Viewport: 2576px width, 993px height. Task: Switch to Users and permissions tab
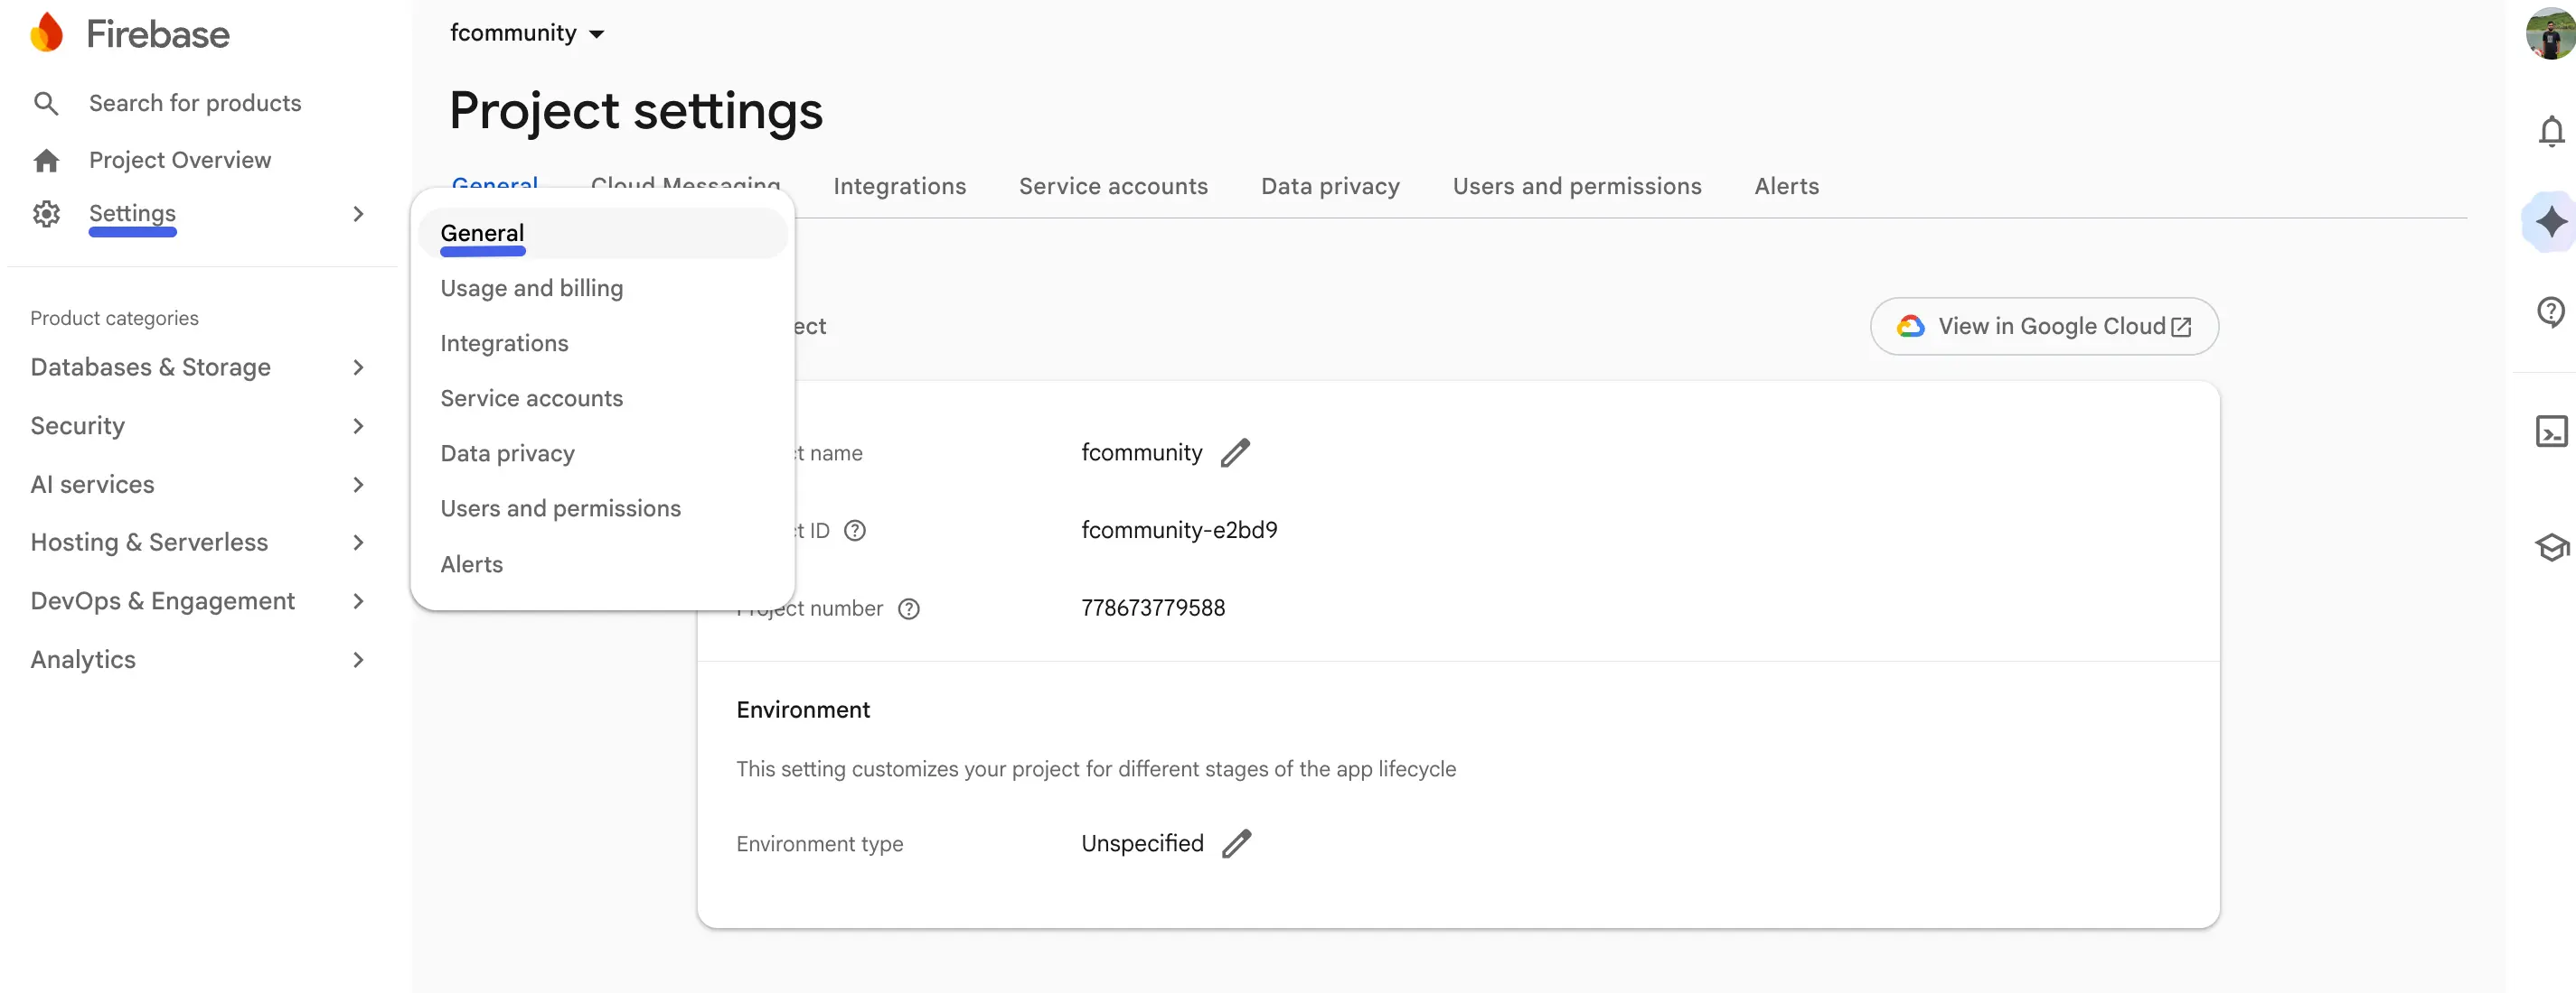pyautogui.click(x=1577, y=187)
